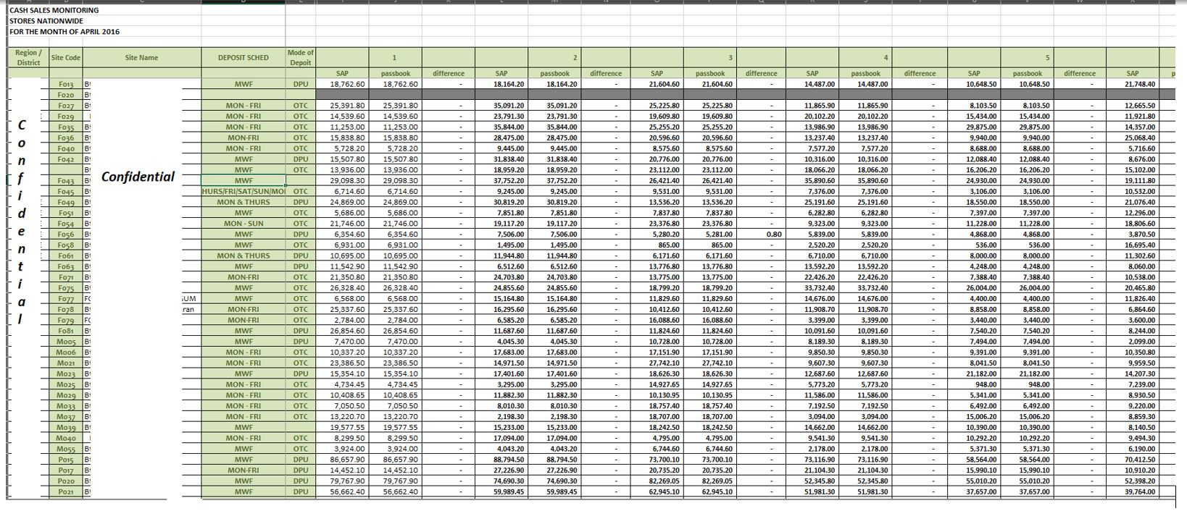Click the Region / District header cell
This screenshot has width=1187, height=511.
coord(28,58)
